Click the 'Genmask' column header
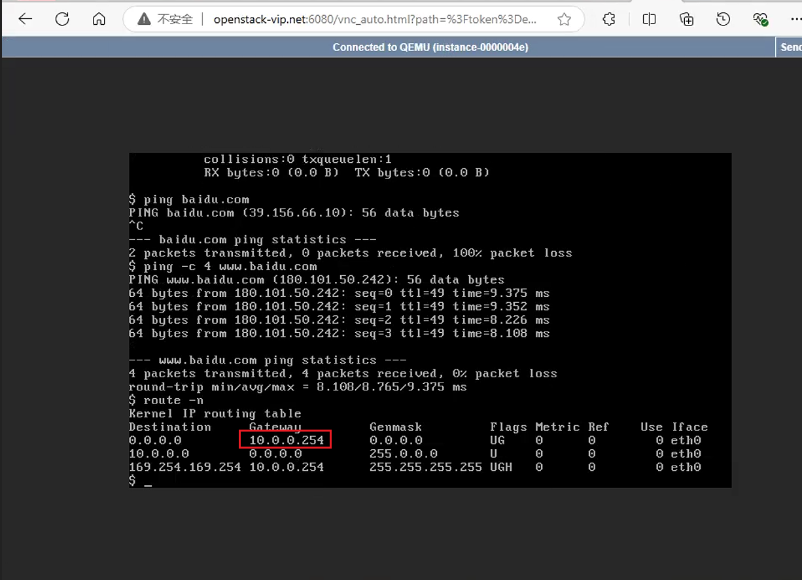This screenshot has height=580, width=802. [x=396, y=427]
